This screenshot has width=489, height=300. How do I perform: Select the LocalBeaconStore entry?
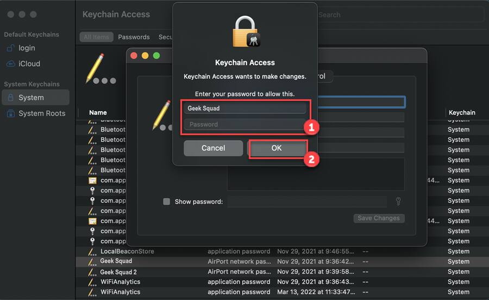[282, 251]
